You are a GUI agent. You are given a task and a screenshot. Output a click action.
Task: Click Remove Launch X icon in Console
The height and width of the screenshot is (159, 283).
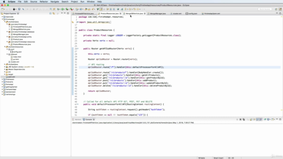click(x=241, y=119)
